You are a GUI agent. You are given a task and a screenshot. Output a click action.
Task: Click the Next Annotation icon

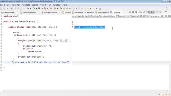click(x=74, y=9)
